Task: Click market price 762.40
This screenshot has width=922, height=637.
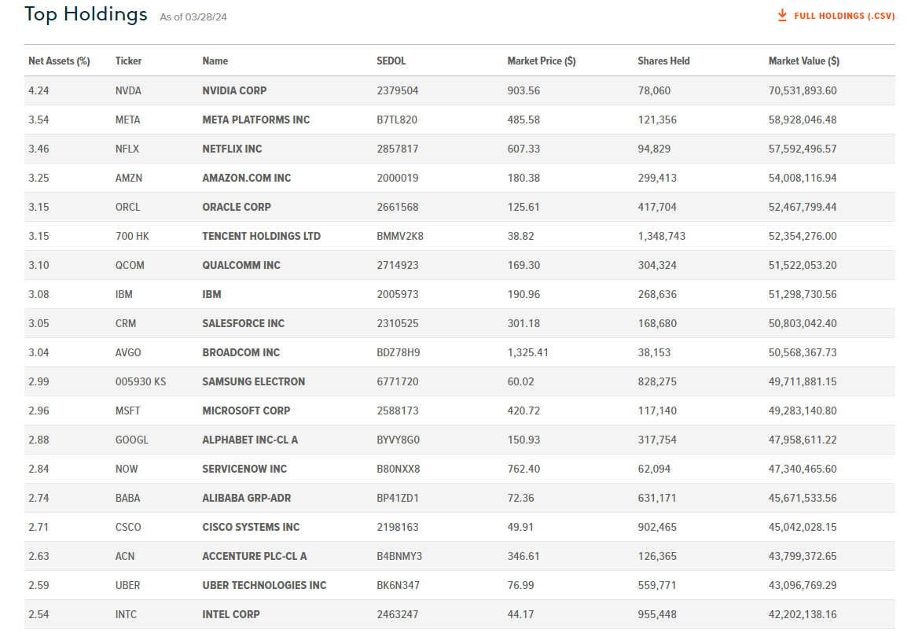Action: (x=524, y=469)
